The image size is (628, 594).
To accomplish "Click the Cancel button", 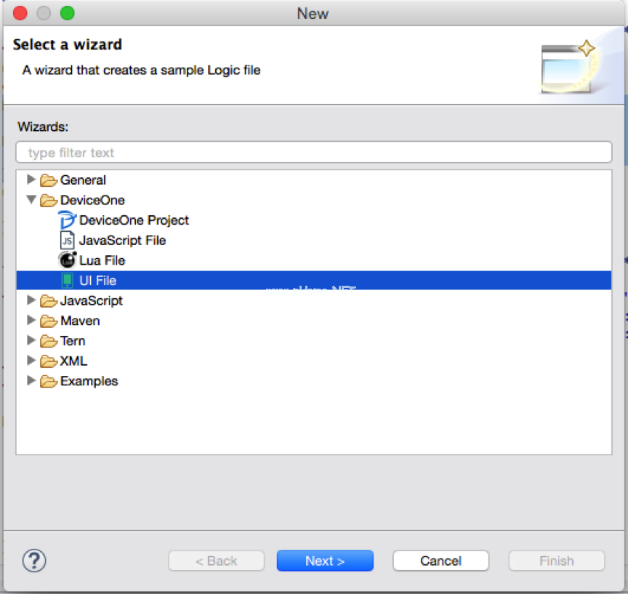I will coord(440,561).
